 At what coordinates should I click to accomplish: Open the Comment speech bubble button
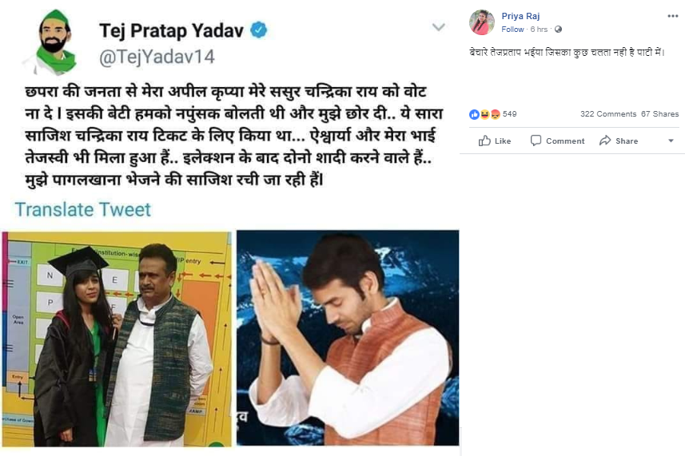click(x=557, y=141)
